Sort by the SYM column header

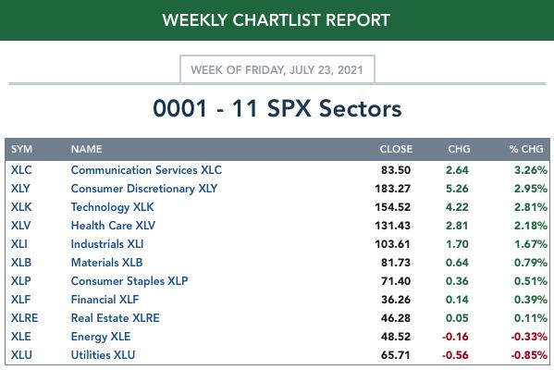pos(21,149)
